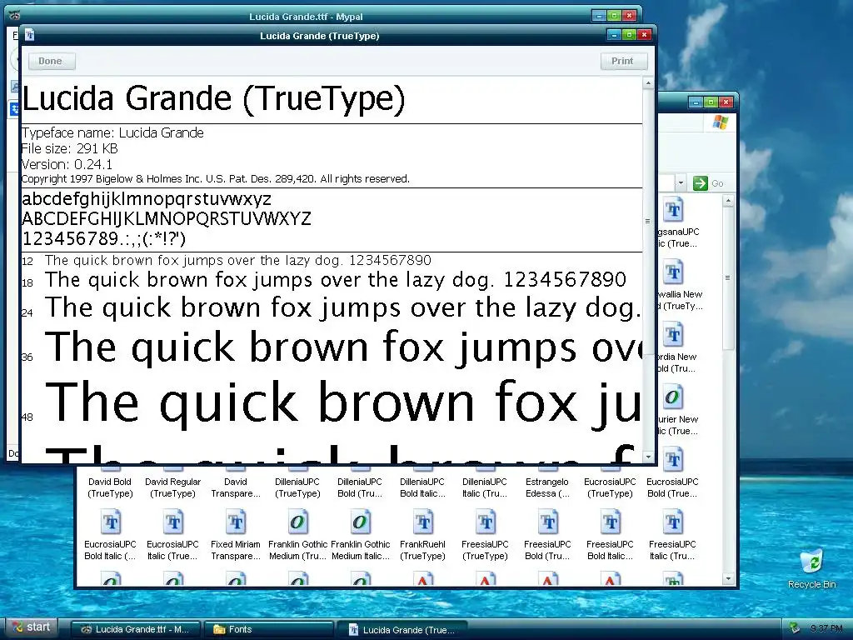Select the Franklin Gothic Medium font icon
This screenshot has width=853, height=640.
click(297, 522)
